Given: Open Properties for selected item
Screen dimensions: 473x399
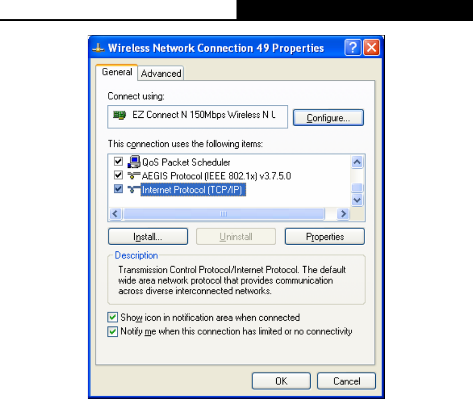Looking at the screenshot, I should (325, 237).
